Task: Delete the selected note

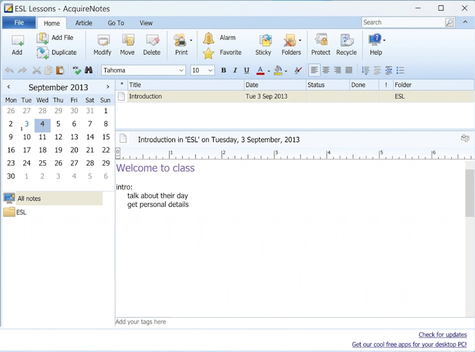Action: coord(152,45)
